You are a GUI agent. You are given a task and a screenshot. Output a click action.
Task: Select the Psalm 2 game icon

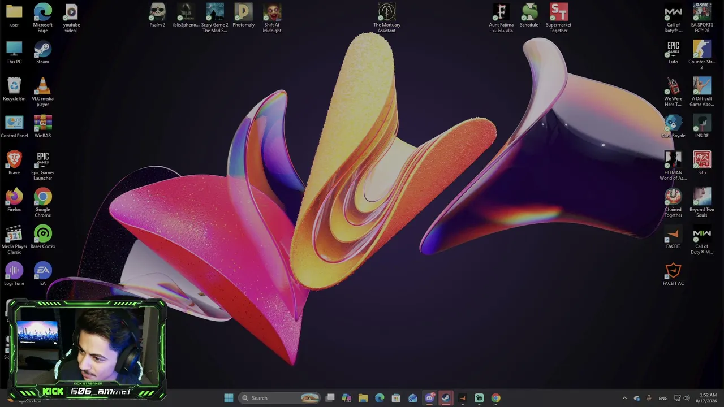[x=157, y=16]
